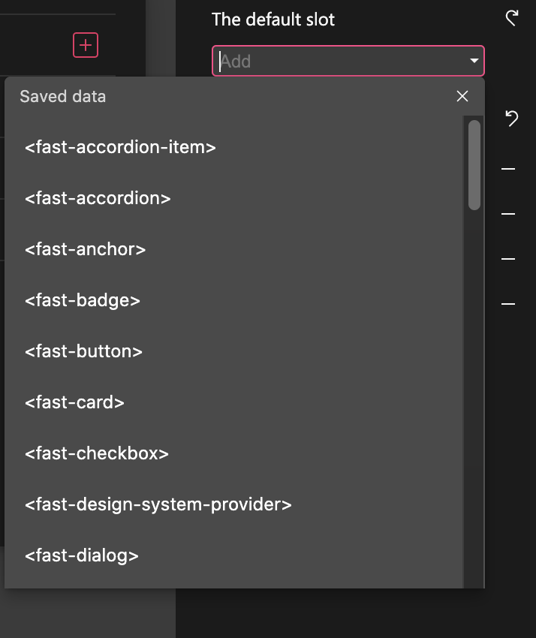Select the <fast-card> entry

pyautogui.click(x=74, y=402)
